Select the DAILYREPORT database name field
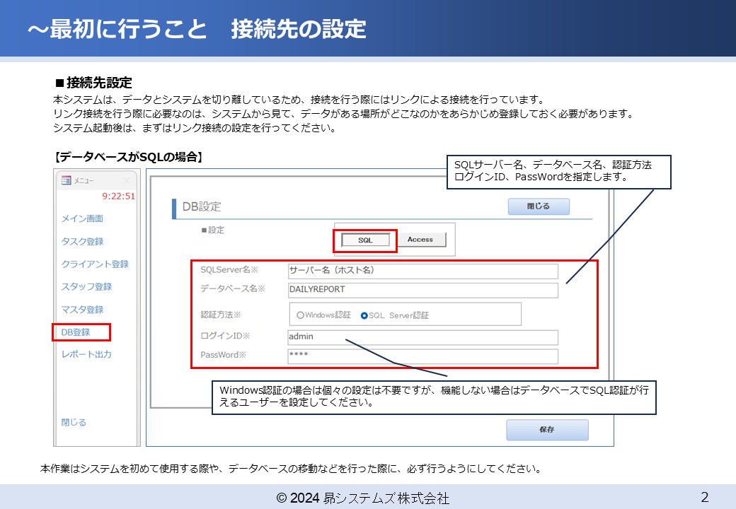Image resolution: width=736 pixels, height=509 pixels. (421, 290)
